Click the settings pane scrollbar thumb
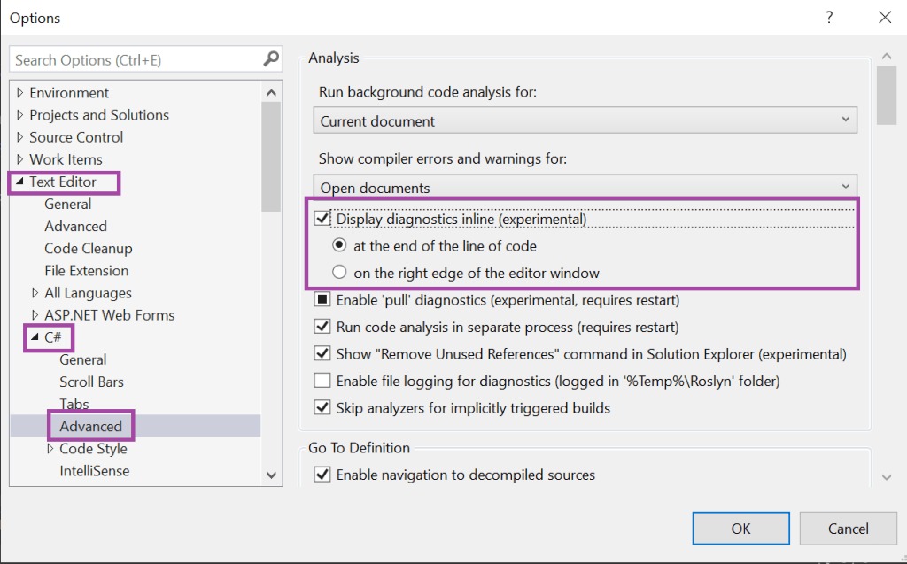Viewport: 907px width, 564px height. coord(886,95)
